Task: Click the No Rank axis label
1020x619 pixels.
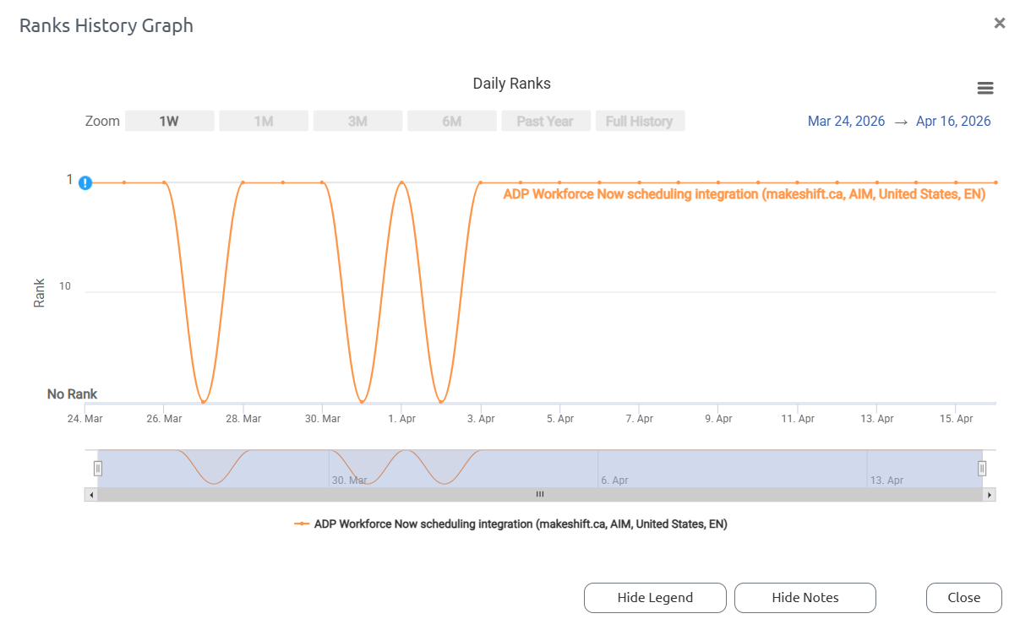Action: (x=72, y=394)
